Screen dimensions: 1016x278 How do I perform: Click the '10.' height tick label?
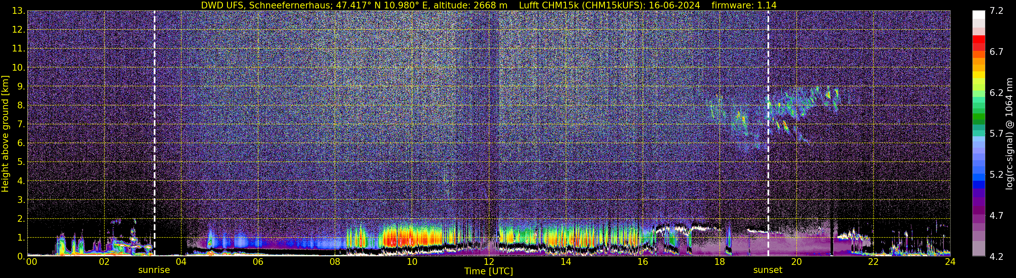coord(19,67)
